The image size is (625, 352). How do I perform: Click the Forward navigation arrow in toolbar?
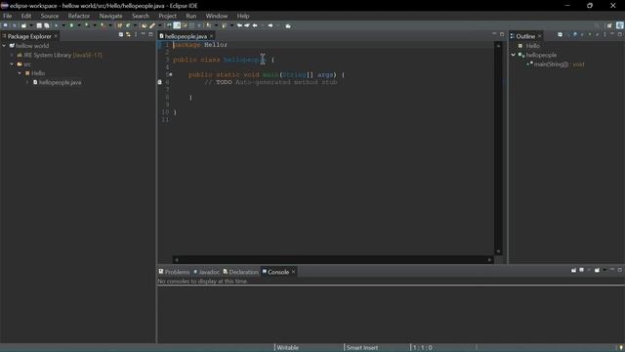pyautogui.click(x=271, y=25)
